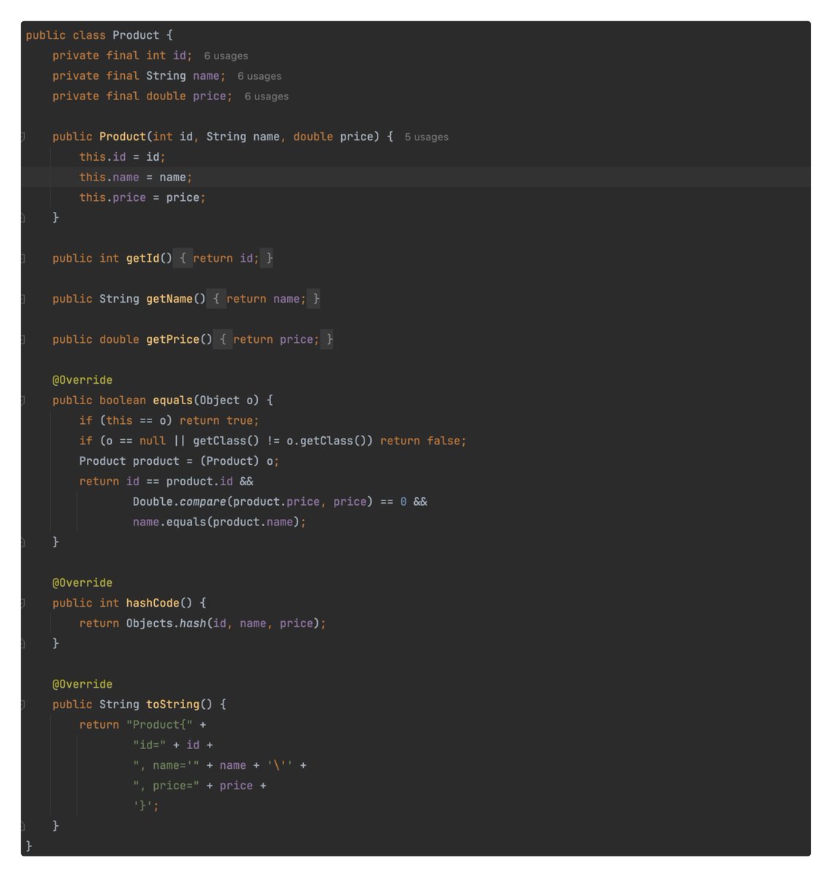This screenshot has width=832, height=877.
Task: Click the '}' character literal ending toString
Action: click(x=142, y=806)
